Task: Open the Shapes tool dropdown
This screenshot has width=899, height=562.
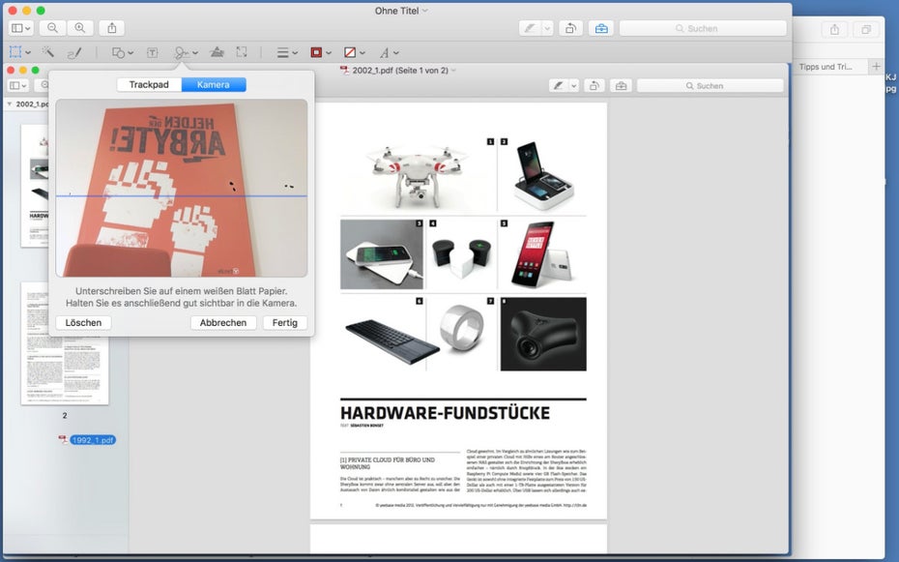Action: point(121,52)
